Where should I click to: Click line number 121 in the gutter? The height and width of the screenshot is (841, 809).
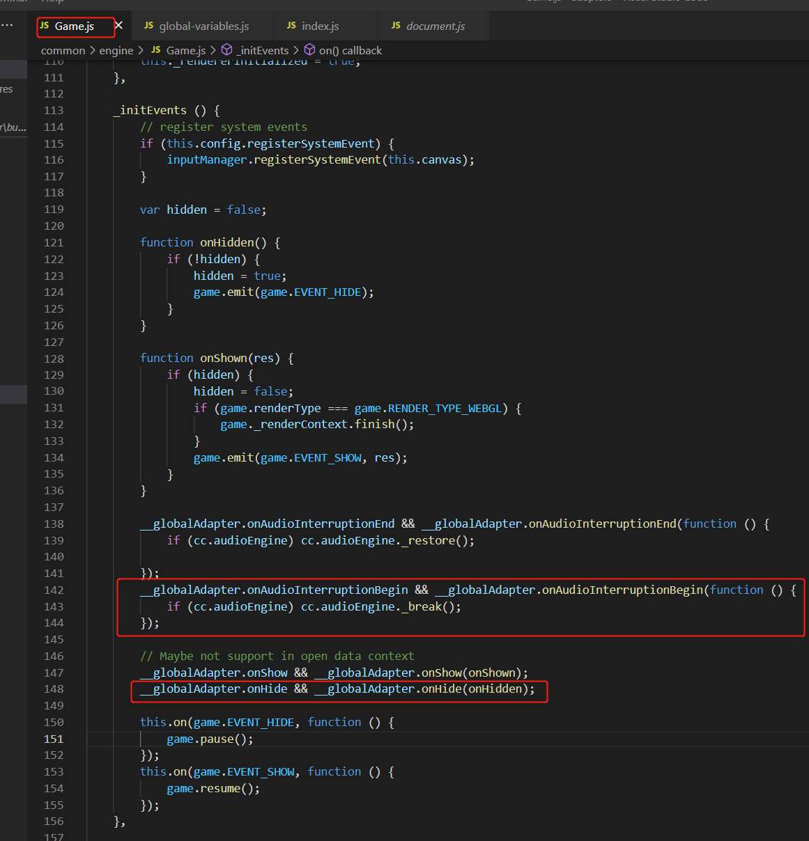pos(54,243)
